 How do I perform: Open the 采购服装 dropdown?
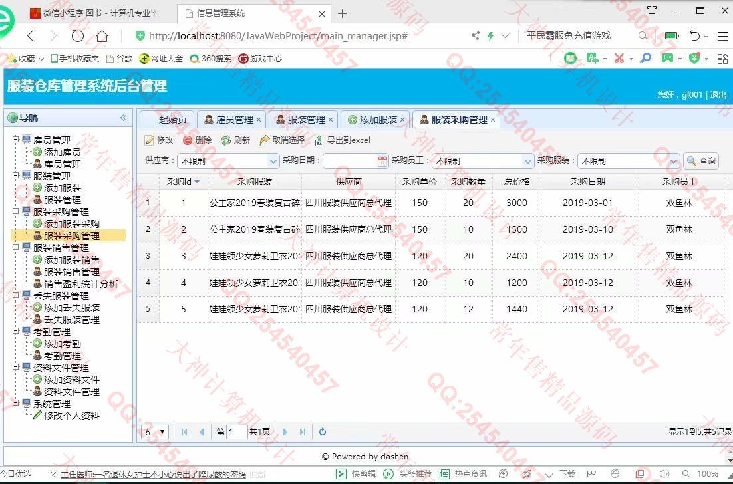674,161
